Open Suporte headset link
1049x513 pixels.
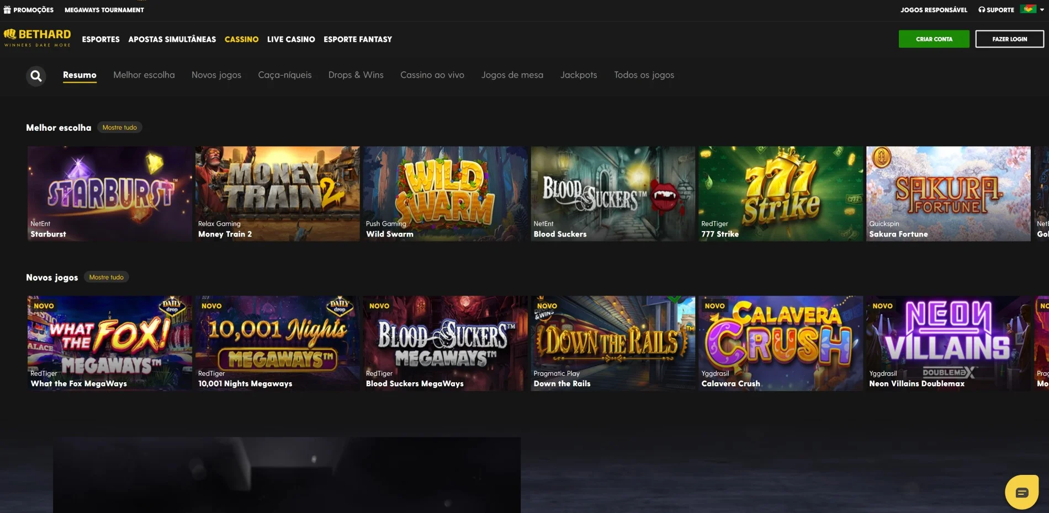click(996, 10)
